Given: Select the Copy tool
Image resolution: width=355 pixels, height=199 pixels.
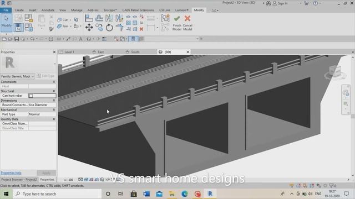Looking at the screenshot, I should click(99, 28).
